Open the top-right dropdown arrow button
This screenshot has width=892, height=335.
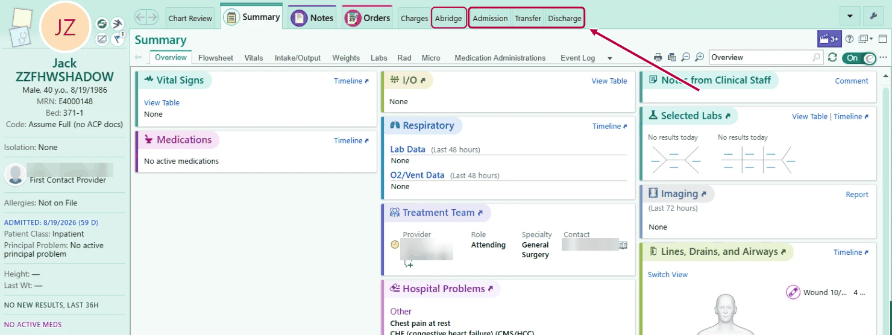click(x=850, y=16)
